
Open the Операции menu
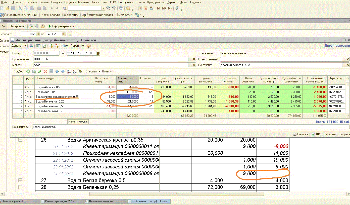[x=31, y=2]
